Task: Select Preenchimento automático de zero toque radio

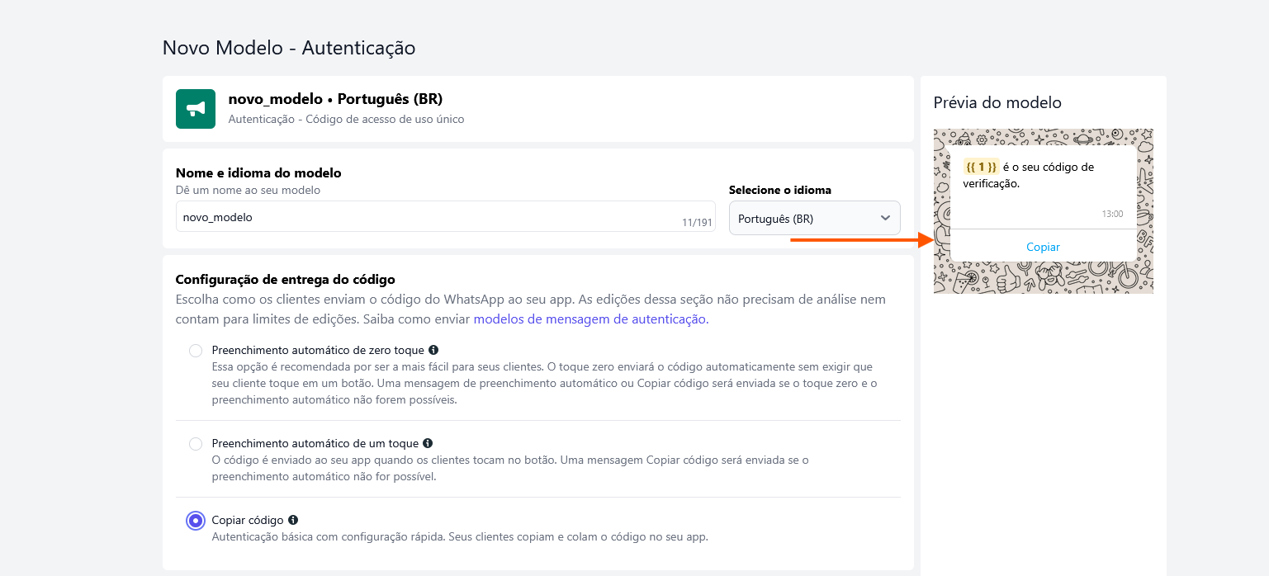Action: 196,351
